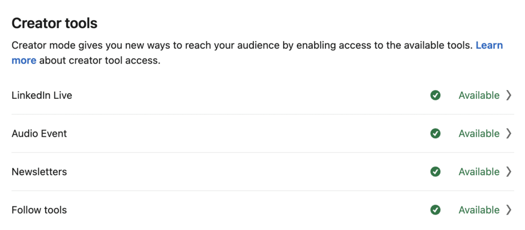Click the Available status next to Audio Event

[x=479, y=133]
